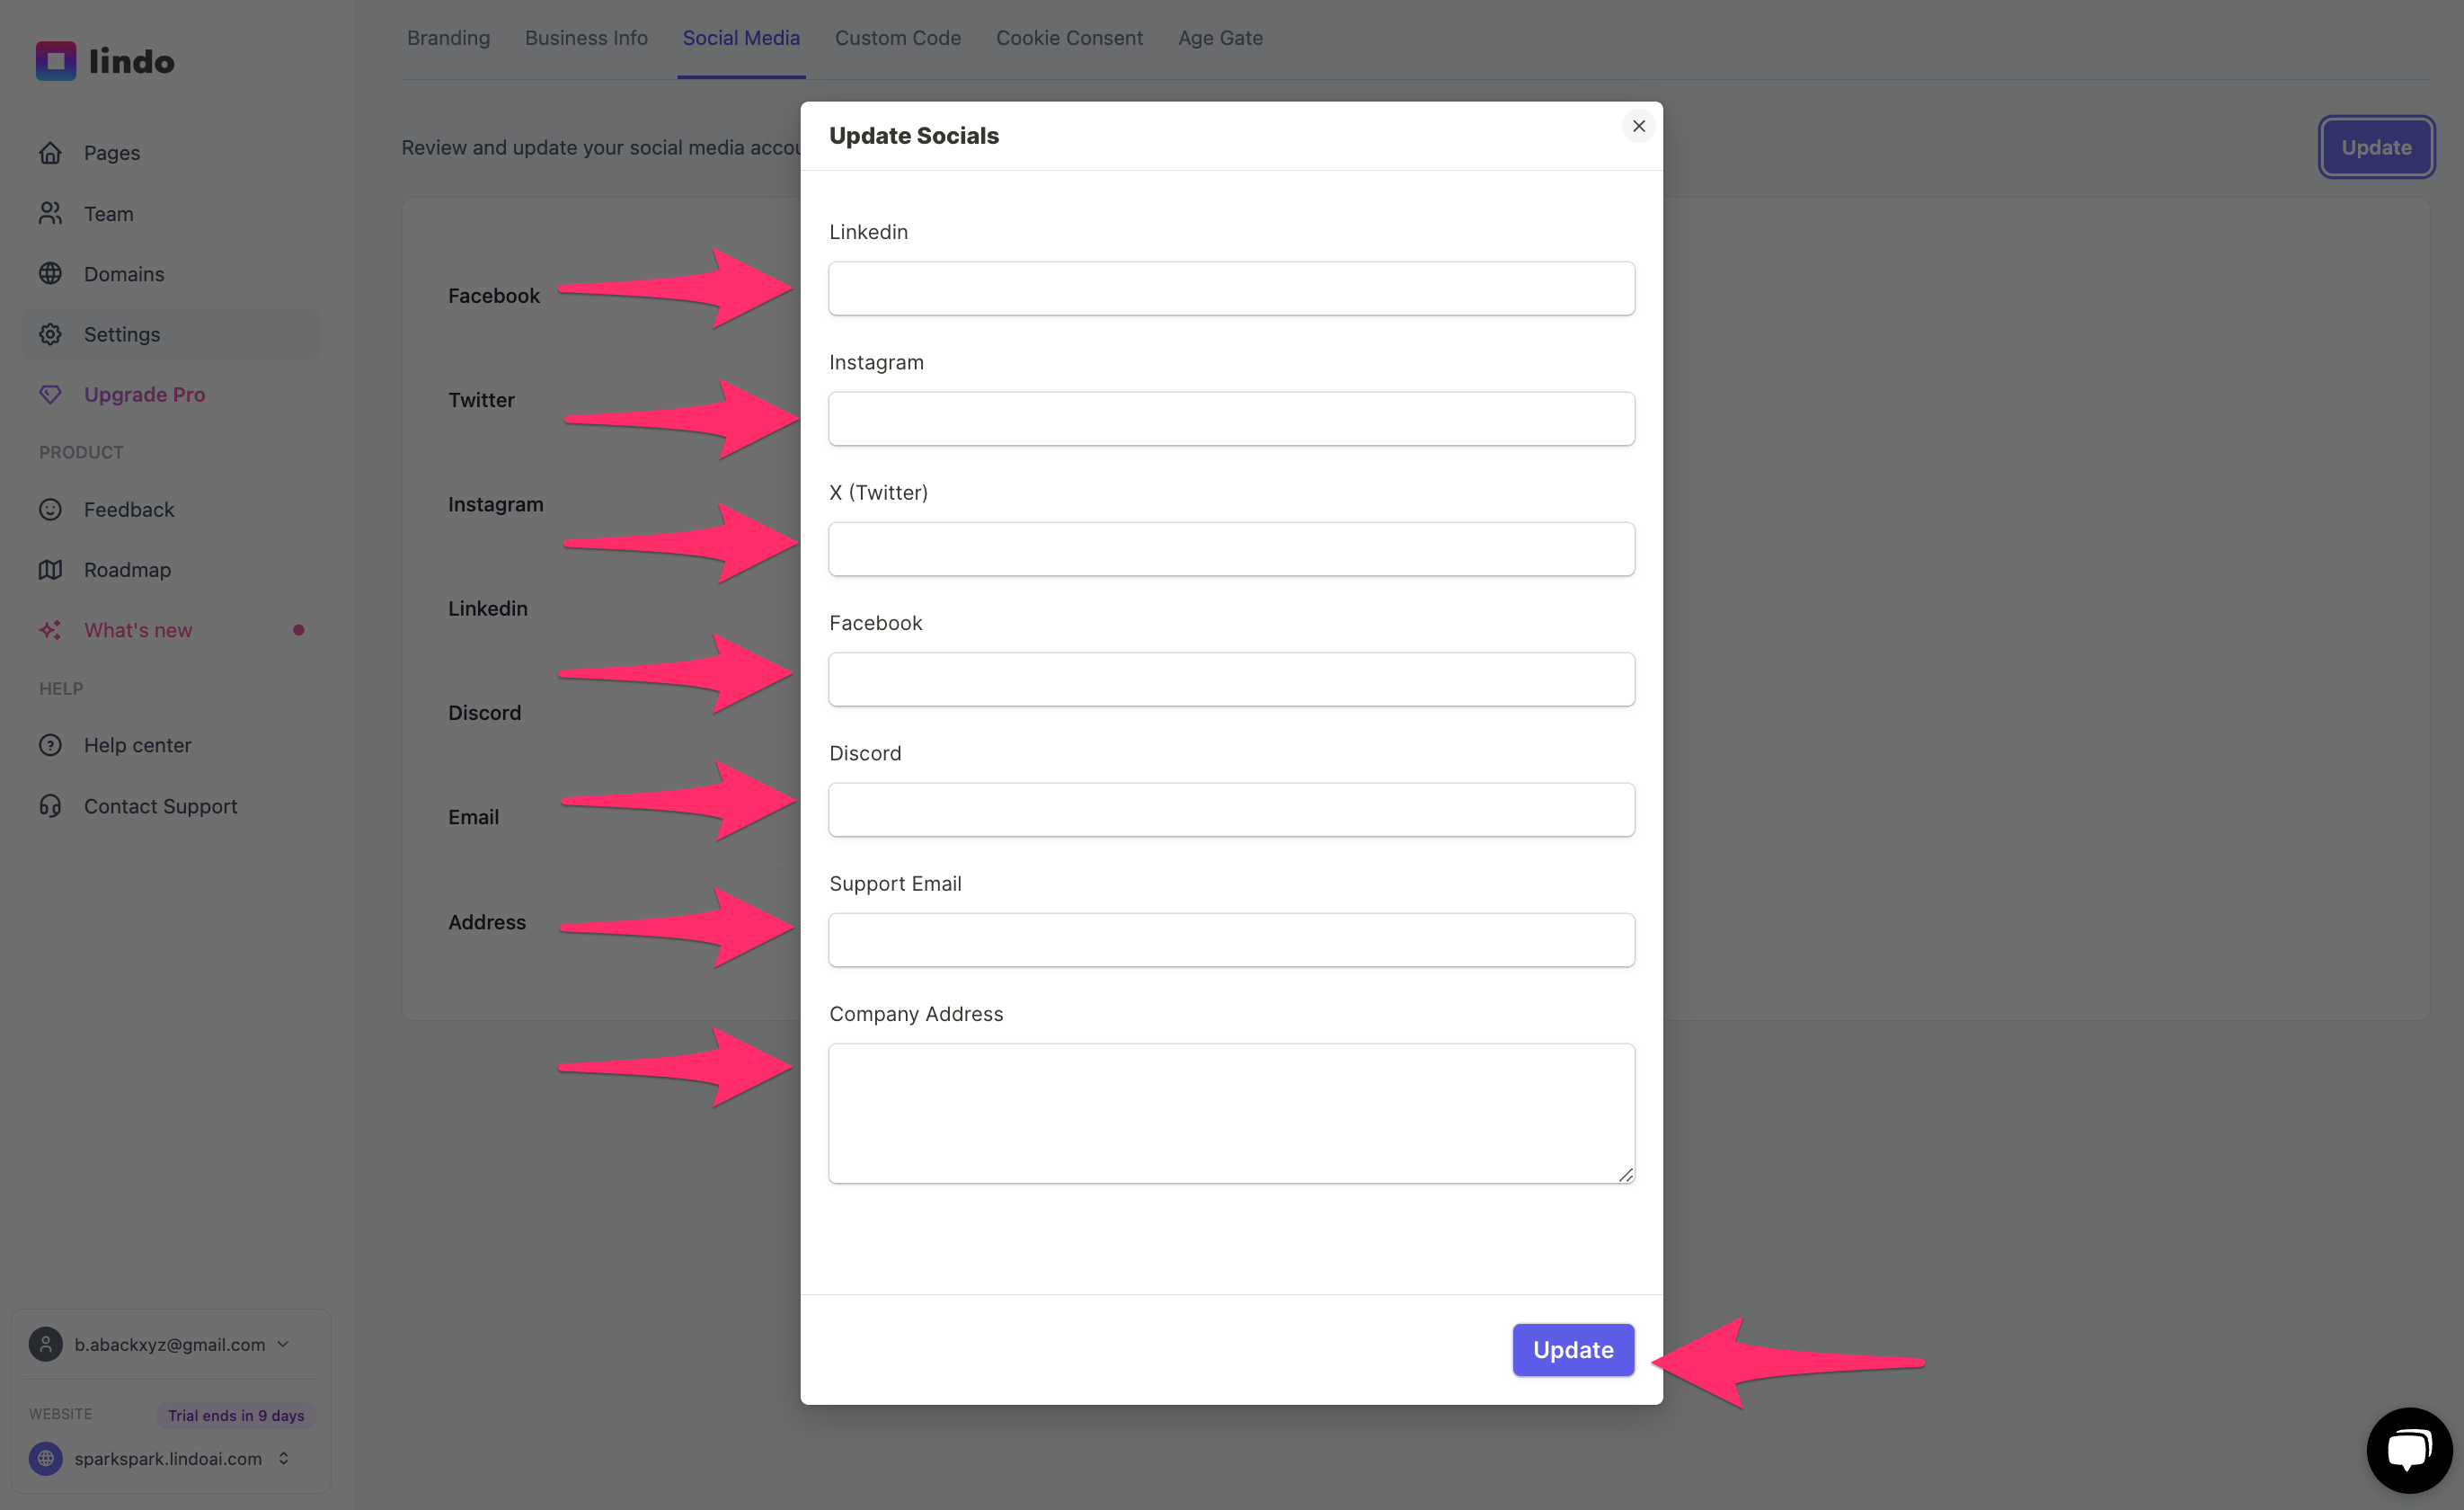The height and width of the screenshot is (1510, 2464).
Task: Open the sparkspark.lindoai.com website switcher
Action: point(284,1458)
